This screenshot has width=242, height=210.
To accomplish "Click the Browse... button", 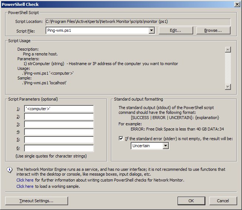I will point(213,31).
